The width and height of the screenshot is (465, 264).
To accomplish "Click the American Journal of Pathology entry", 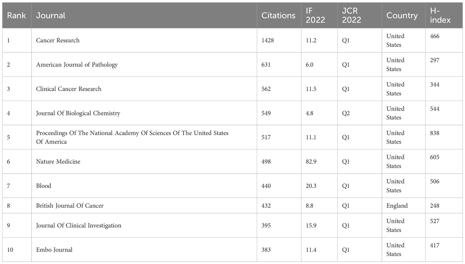I will 77,65.
